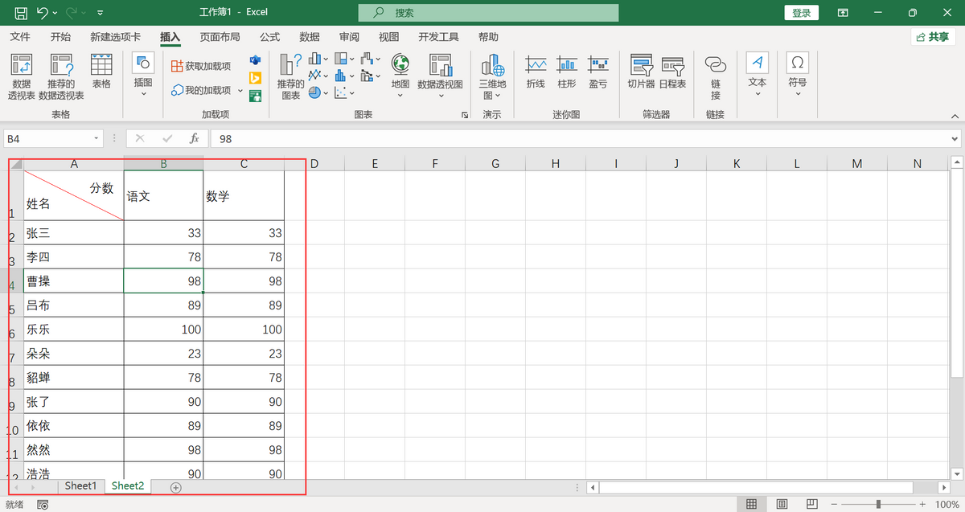Switch to Page Layout view in status bar
The width and height of the screenshot is (965, 512).
coord(781,504)
